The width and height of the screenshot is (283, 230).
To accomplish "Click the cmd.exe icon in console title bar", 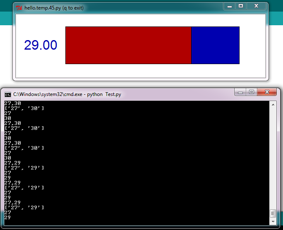I will pos(8,95).
